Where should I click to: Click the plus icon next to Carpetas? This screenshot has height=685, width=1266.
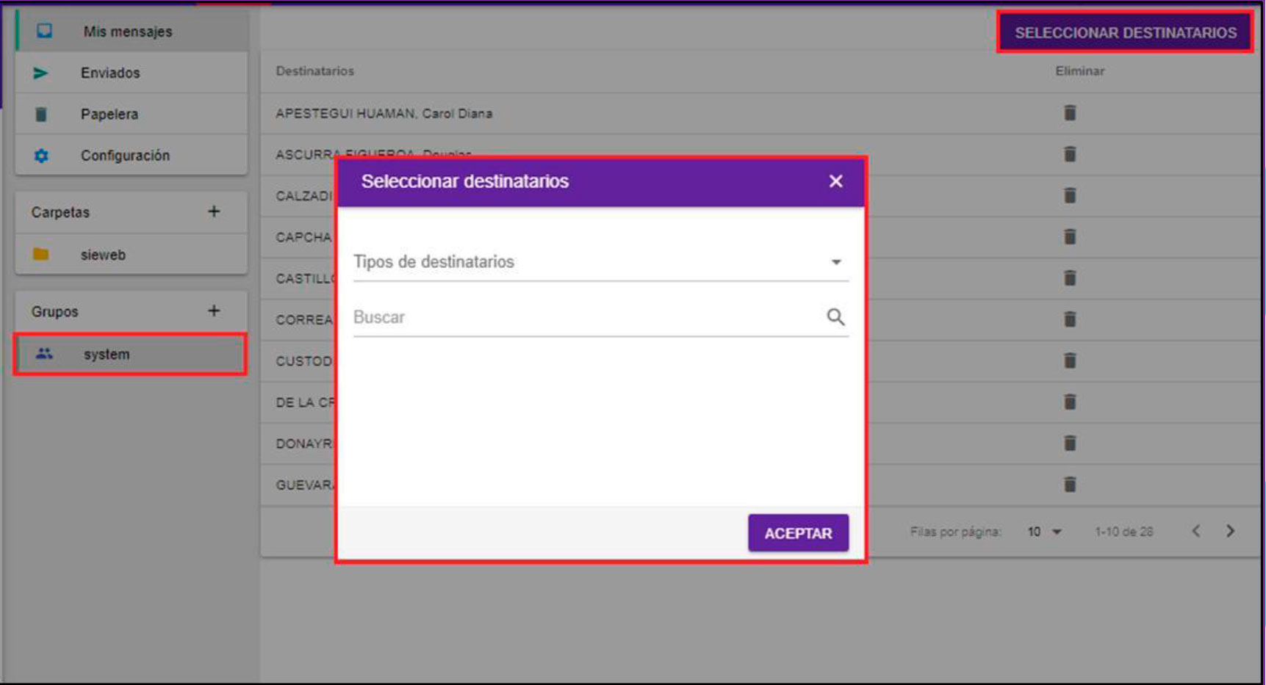point(214,211)
